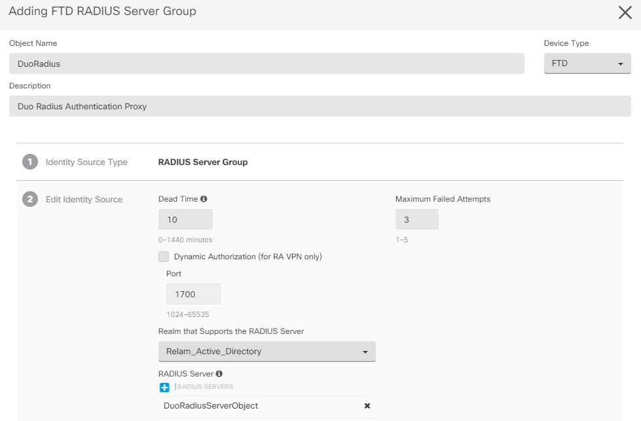Click the step 2 number circle
The image size is (641, 421).
coord(30,199)
